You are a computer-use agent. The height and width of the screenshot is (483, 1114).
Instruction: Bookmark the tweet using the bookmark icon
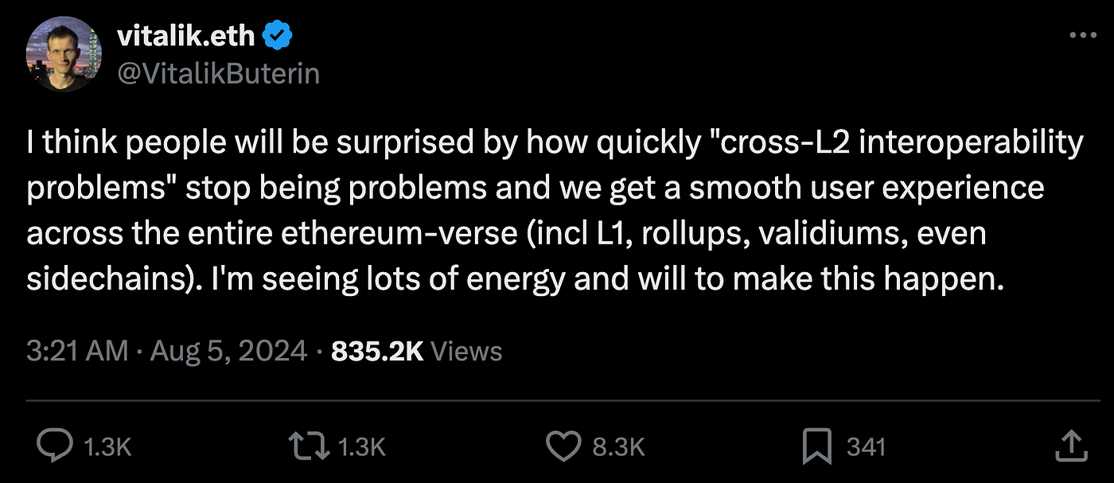click(817, 446)
